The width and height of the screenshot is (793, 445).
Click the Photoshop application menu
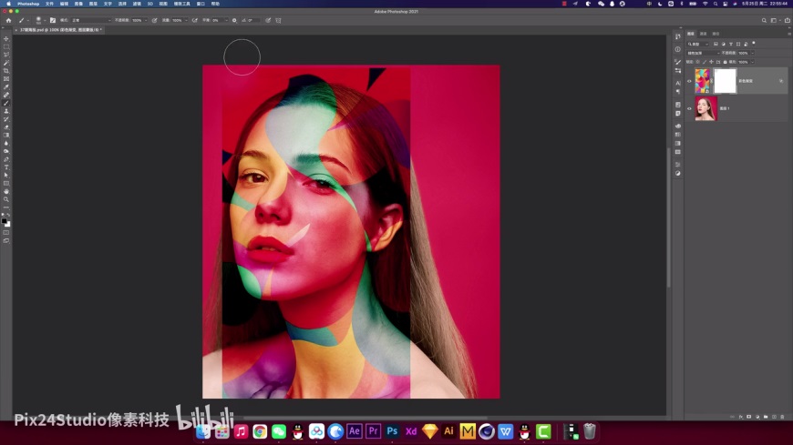[x=28, y=4]
